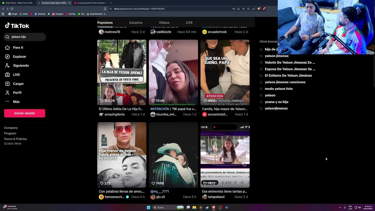This screenshot has width=375, height=211.
Task: Switch to the Populares tab
Action: coord(105,23)
